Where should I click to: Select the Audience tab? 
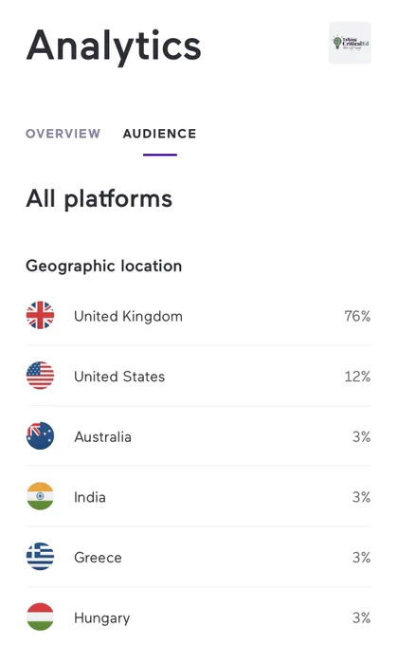tap(159, 134)
